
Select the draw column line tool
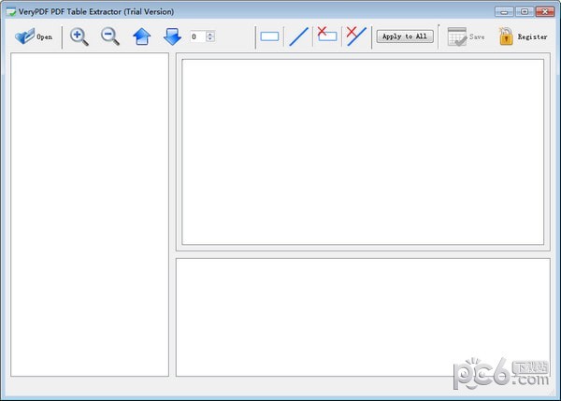(298, 36)
